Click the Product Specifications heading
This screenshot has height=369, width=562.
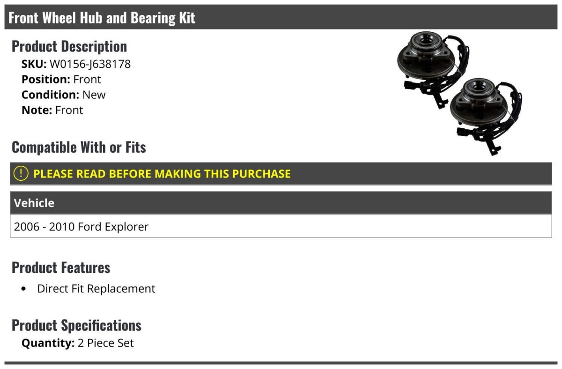click(76, 325)
